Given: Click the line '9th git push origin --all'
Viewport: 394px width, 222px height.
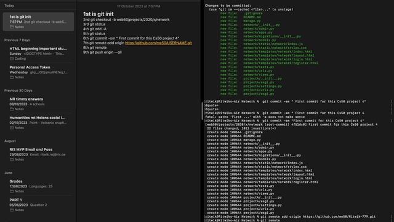Looking at the screenshot, I should tap(102, 52).
